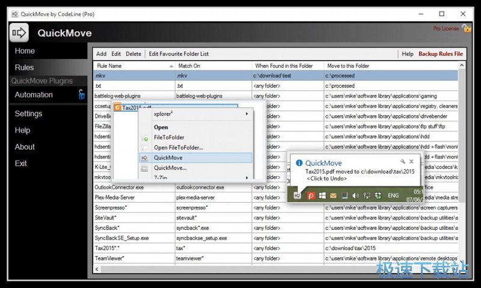Click the envelope mail tray icon
This screenshot has width=481, height=288.
(x=332, y=195)
